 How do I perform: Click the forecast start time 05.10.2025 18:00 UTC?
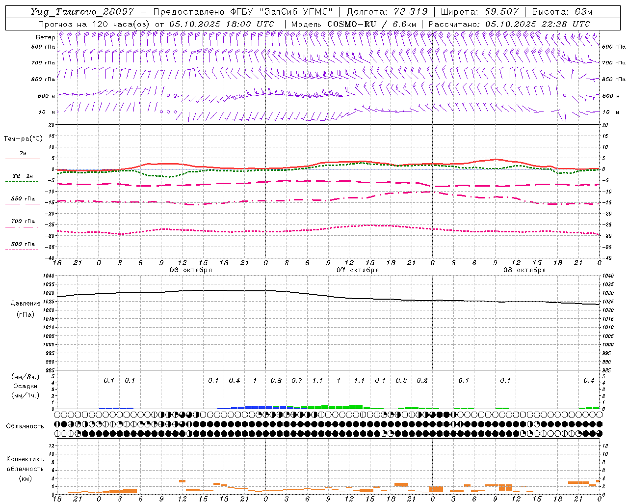coord(222,24)
